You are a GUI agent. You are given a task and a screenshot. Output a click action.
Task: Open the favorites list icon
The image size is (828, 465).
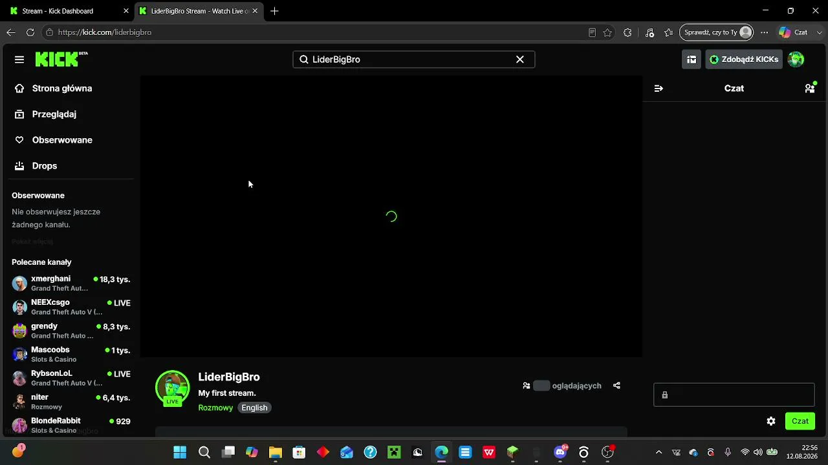click(669, 32)
